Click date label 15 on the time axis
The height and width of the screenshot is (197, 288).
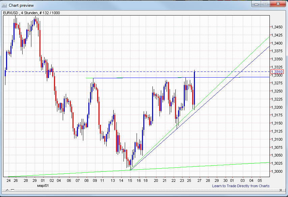(x=130, y=181)
